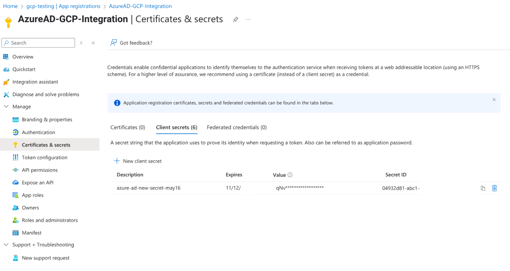This screenshot has height=271, width=510.
Task: Copy the Secret ID to clipboard
Action: click(x=483, y=188)
